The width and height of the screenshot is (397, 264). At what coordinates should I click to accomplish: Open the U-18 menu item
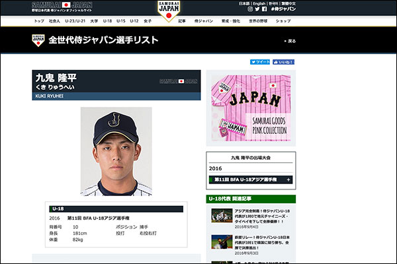point(107,21)
